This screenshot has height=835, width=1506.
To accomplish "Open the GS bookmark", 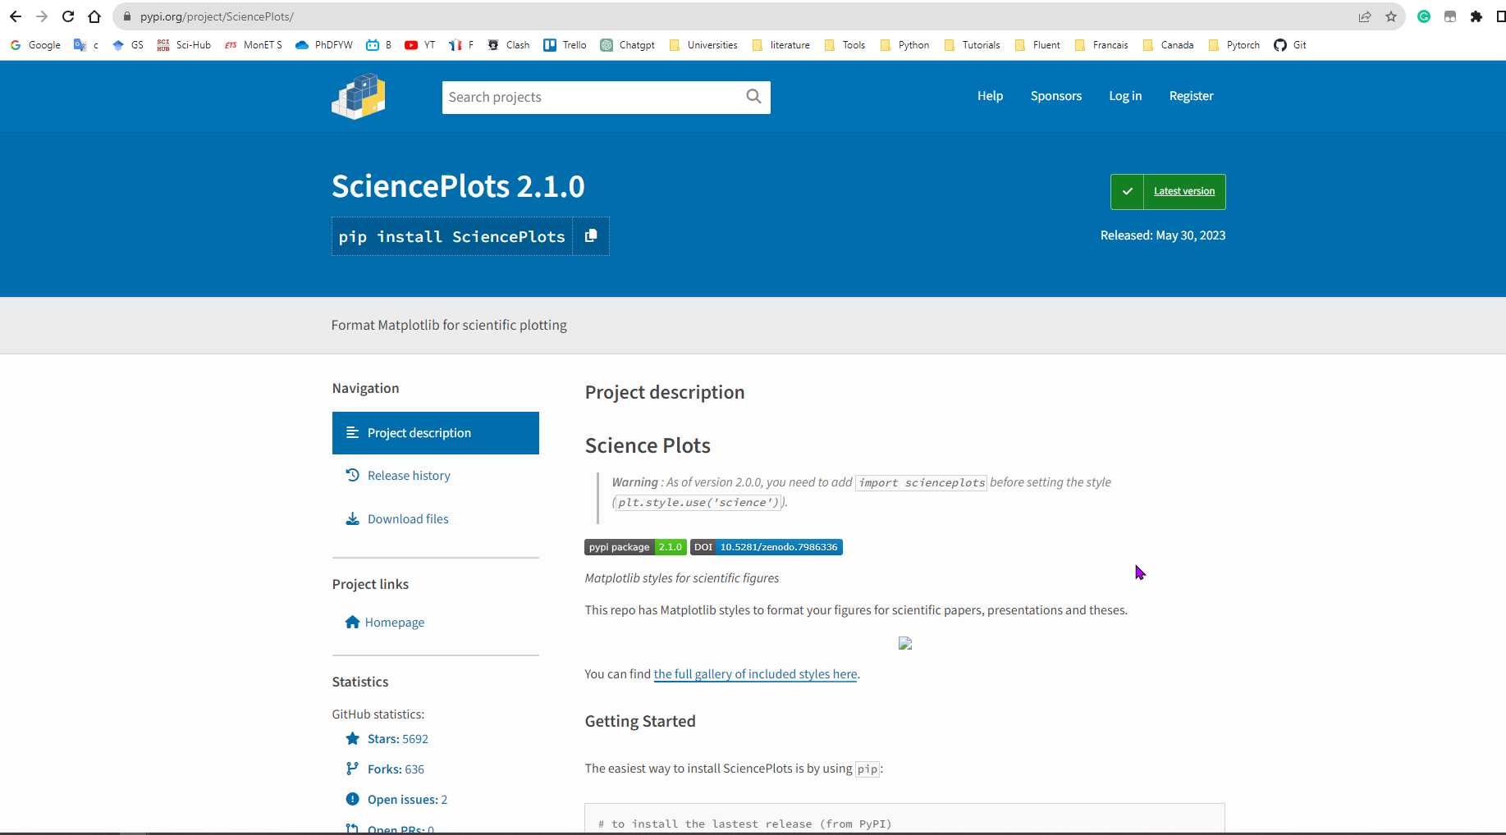I will [x=128, y=45].
